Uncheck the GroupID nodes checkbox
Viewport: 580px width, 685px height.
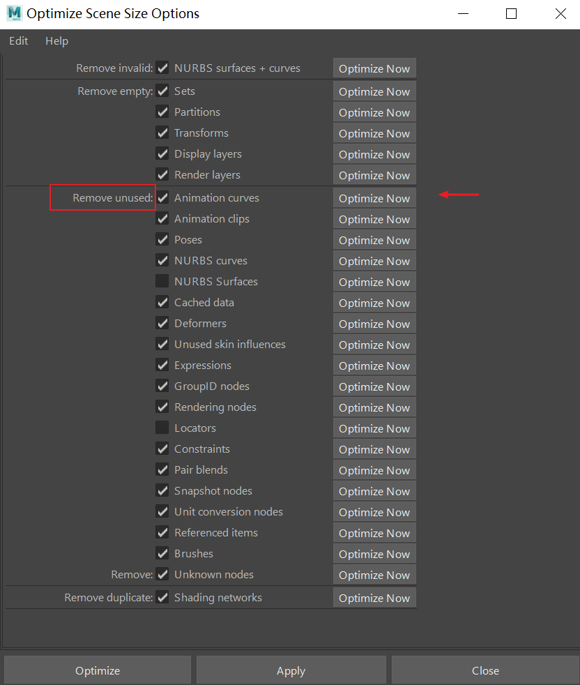pos(162,386)
